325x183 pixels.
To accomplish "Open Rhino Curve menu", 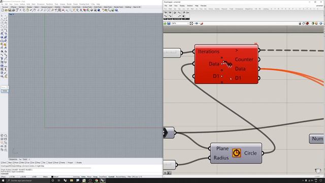I will click(16, 4).
